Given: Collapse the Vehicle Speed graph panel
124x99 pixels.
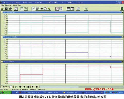Looking at the screenshot, I should (2, 62).
